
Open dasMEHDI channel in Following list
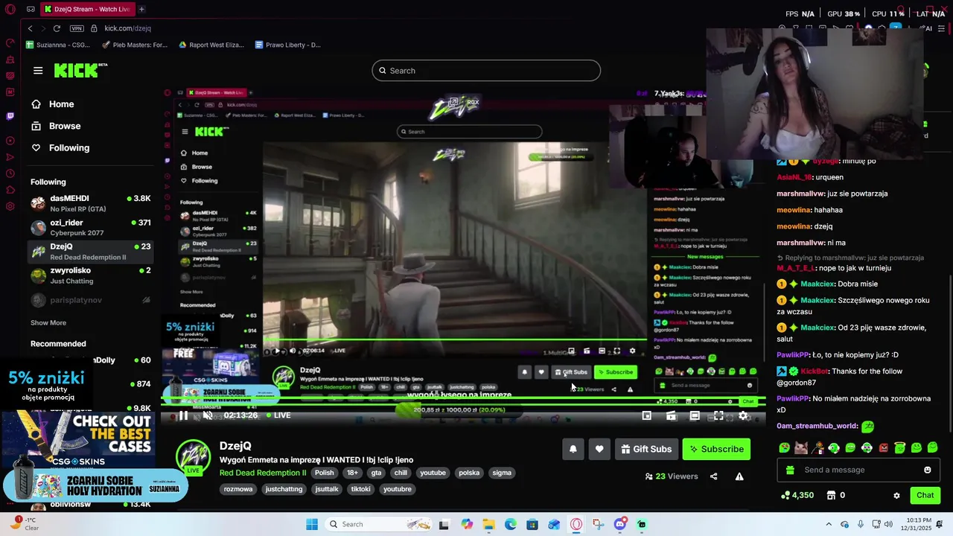click(90, 203)
